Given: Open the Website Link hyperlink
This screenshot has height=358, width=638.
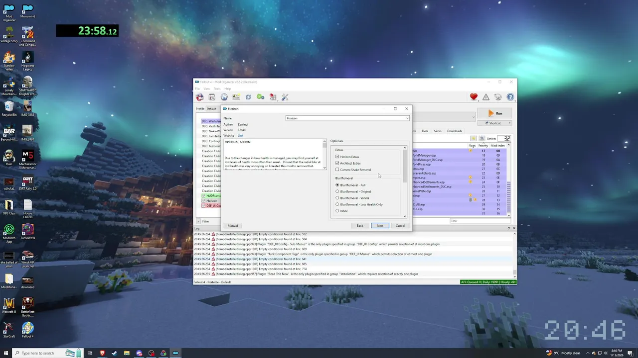Looking at the screenshot, I should [x=240, y=135].
